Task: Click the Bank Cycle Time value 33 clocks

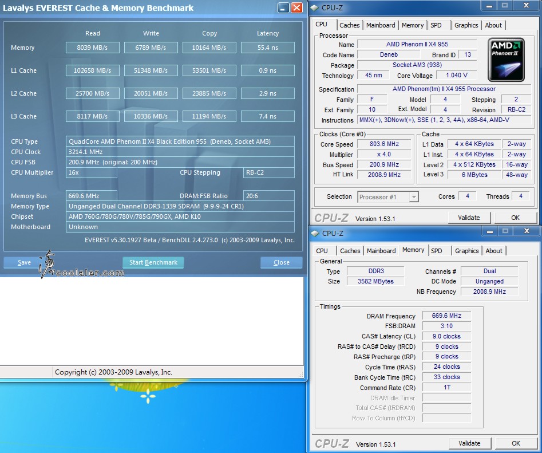Action: pyautogui.click(x=446, y=377)
